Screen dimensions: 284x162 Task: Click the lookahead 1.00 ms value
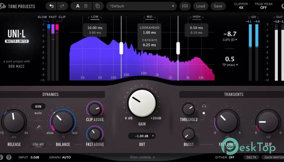[149, 32]
